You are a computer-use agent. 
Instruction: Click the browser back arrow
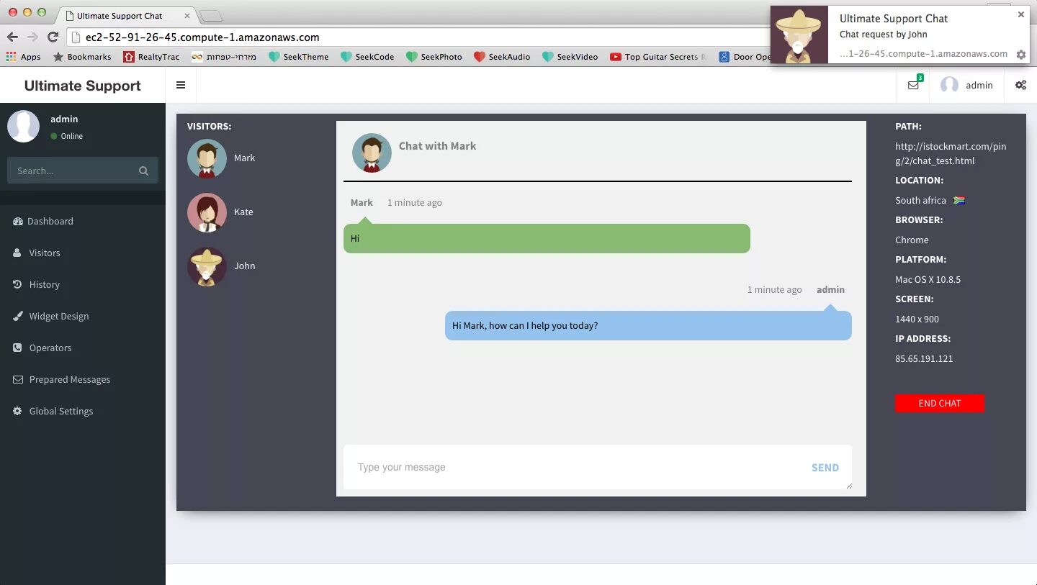coord(12,37)
